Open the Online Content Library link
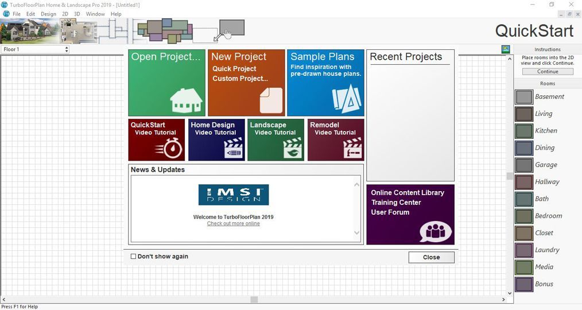The image size is (582, 310). 408,192
